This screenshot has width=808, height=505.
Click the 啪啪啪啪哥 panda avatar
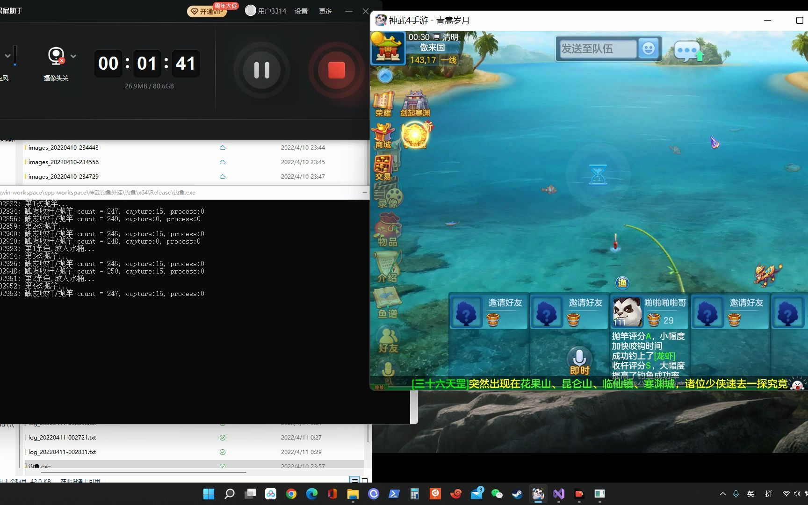(627, 312)
